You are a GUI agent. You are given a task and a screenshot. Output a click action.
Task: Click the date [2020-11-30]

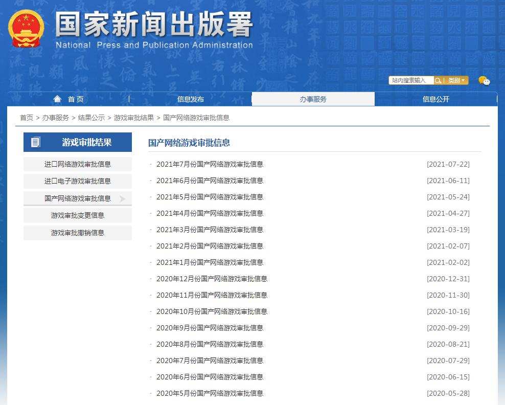[x=448, y=295]
